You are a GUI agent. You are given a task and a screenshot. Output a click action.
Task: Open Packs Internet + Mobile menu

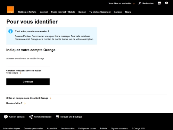[x=63, y=12]
